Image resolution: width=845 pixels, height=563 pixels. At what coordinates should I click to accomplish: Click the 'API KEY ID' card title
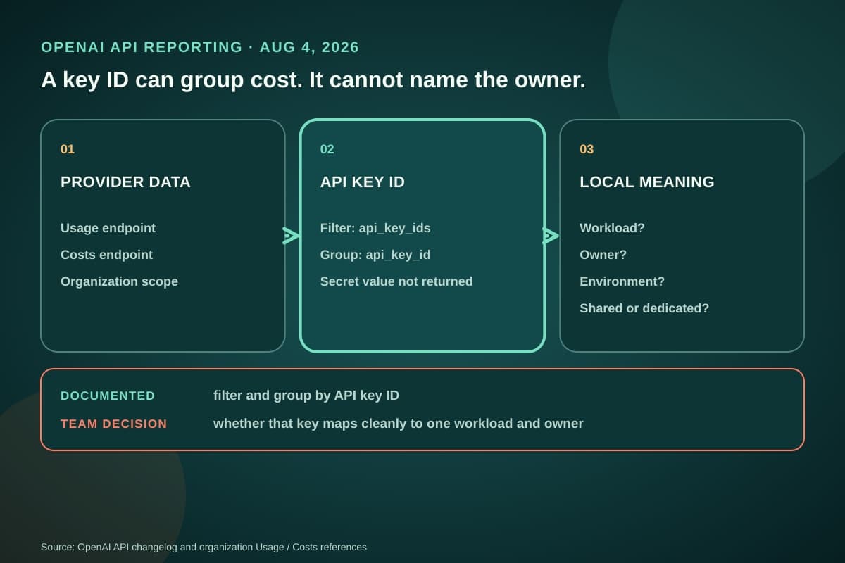362,182
